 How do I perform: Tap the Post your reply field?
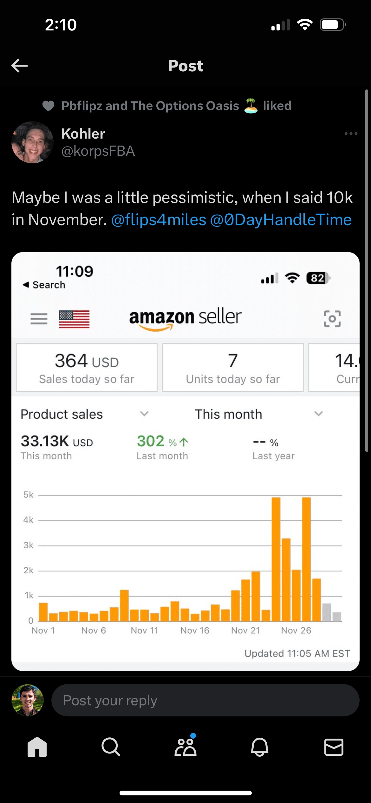(205, 700)
